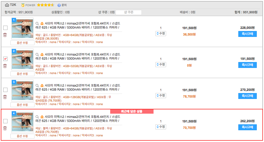Click magnifier icon on first product title
264x142 pixels.
[x=37, y=23]
